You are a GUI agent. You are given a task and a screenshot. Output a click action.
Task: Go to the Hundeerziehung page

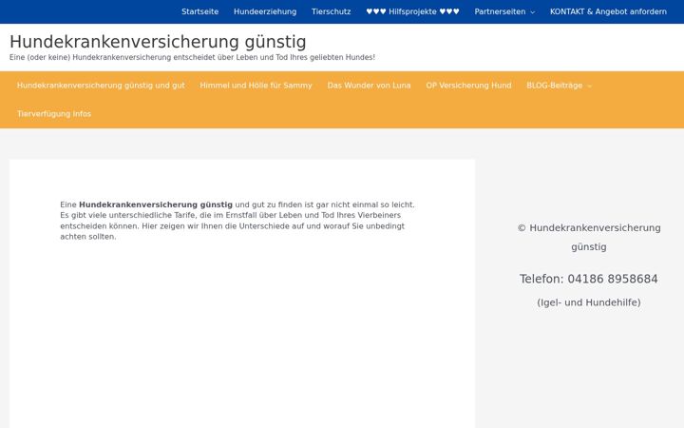(x=265, y=11)
